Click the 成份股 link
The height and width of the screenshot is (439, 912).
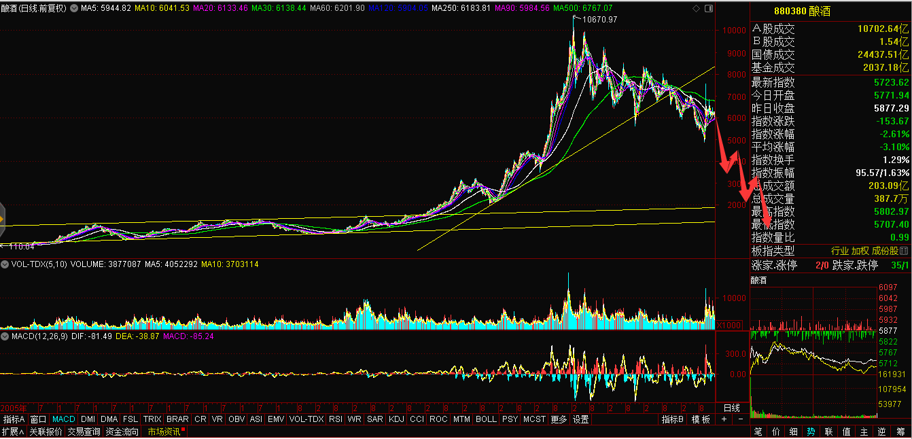pyautogui.click(x=885, y=251)
